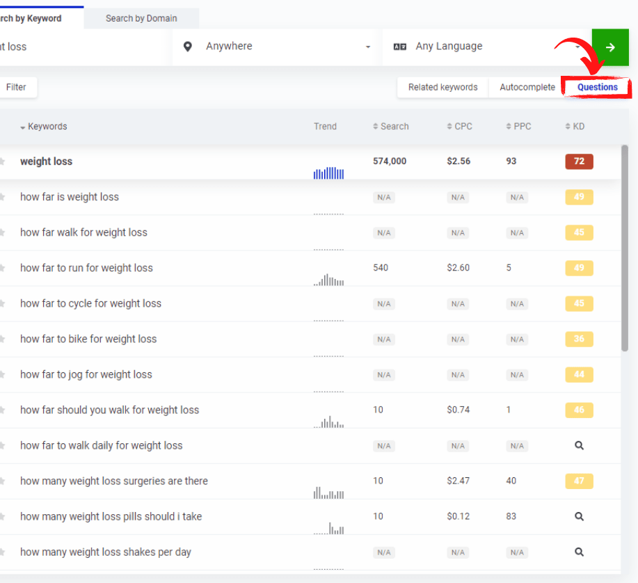
Task: Star 'how many weight loss surgeries' keyword
Action: click(x=2, y=481)
